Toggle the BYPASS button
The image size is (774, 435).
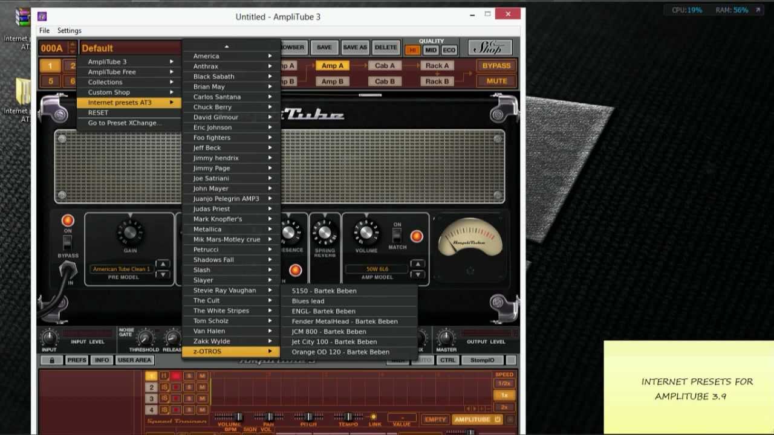point(496,66)
